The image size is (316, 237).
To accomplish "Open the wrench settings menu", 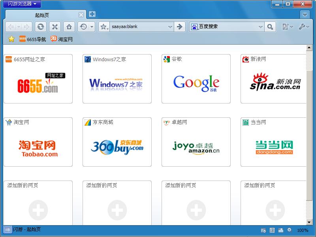I will click(302, 26).
